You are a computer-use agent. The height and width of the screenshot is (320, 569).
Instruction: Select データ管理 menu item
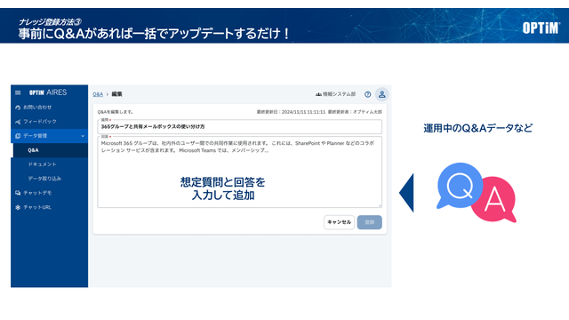point(50,136)
